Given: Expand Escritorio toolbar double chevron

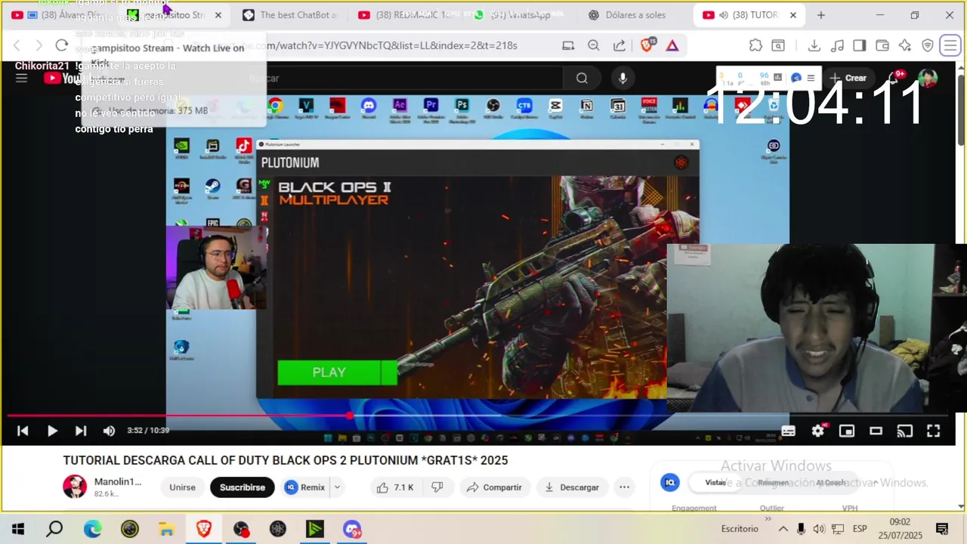Looking at the screenshot, I should [769, 518].
